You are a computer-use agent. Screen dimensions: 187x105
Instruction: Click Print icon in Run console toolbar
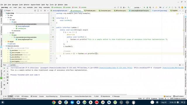[8, 80]
